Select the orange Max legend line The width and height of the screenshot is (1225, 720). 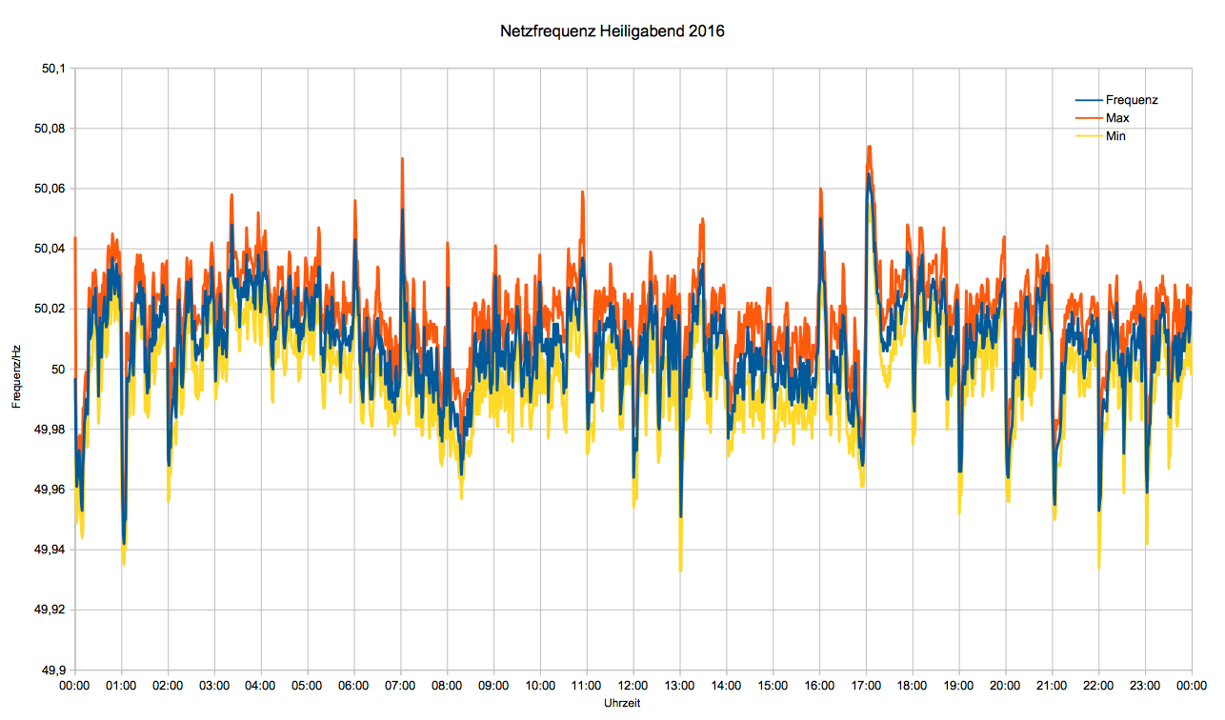tap(1089, 118)
